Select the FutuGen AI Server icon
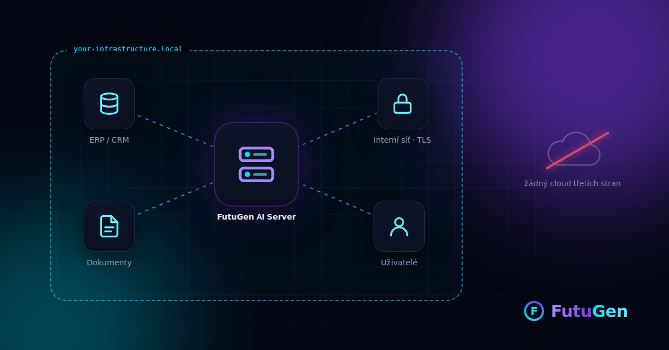 point(256,164)
